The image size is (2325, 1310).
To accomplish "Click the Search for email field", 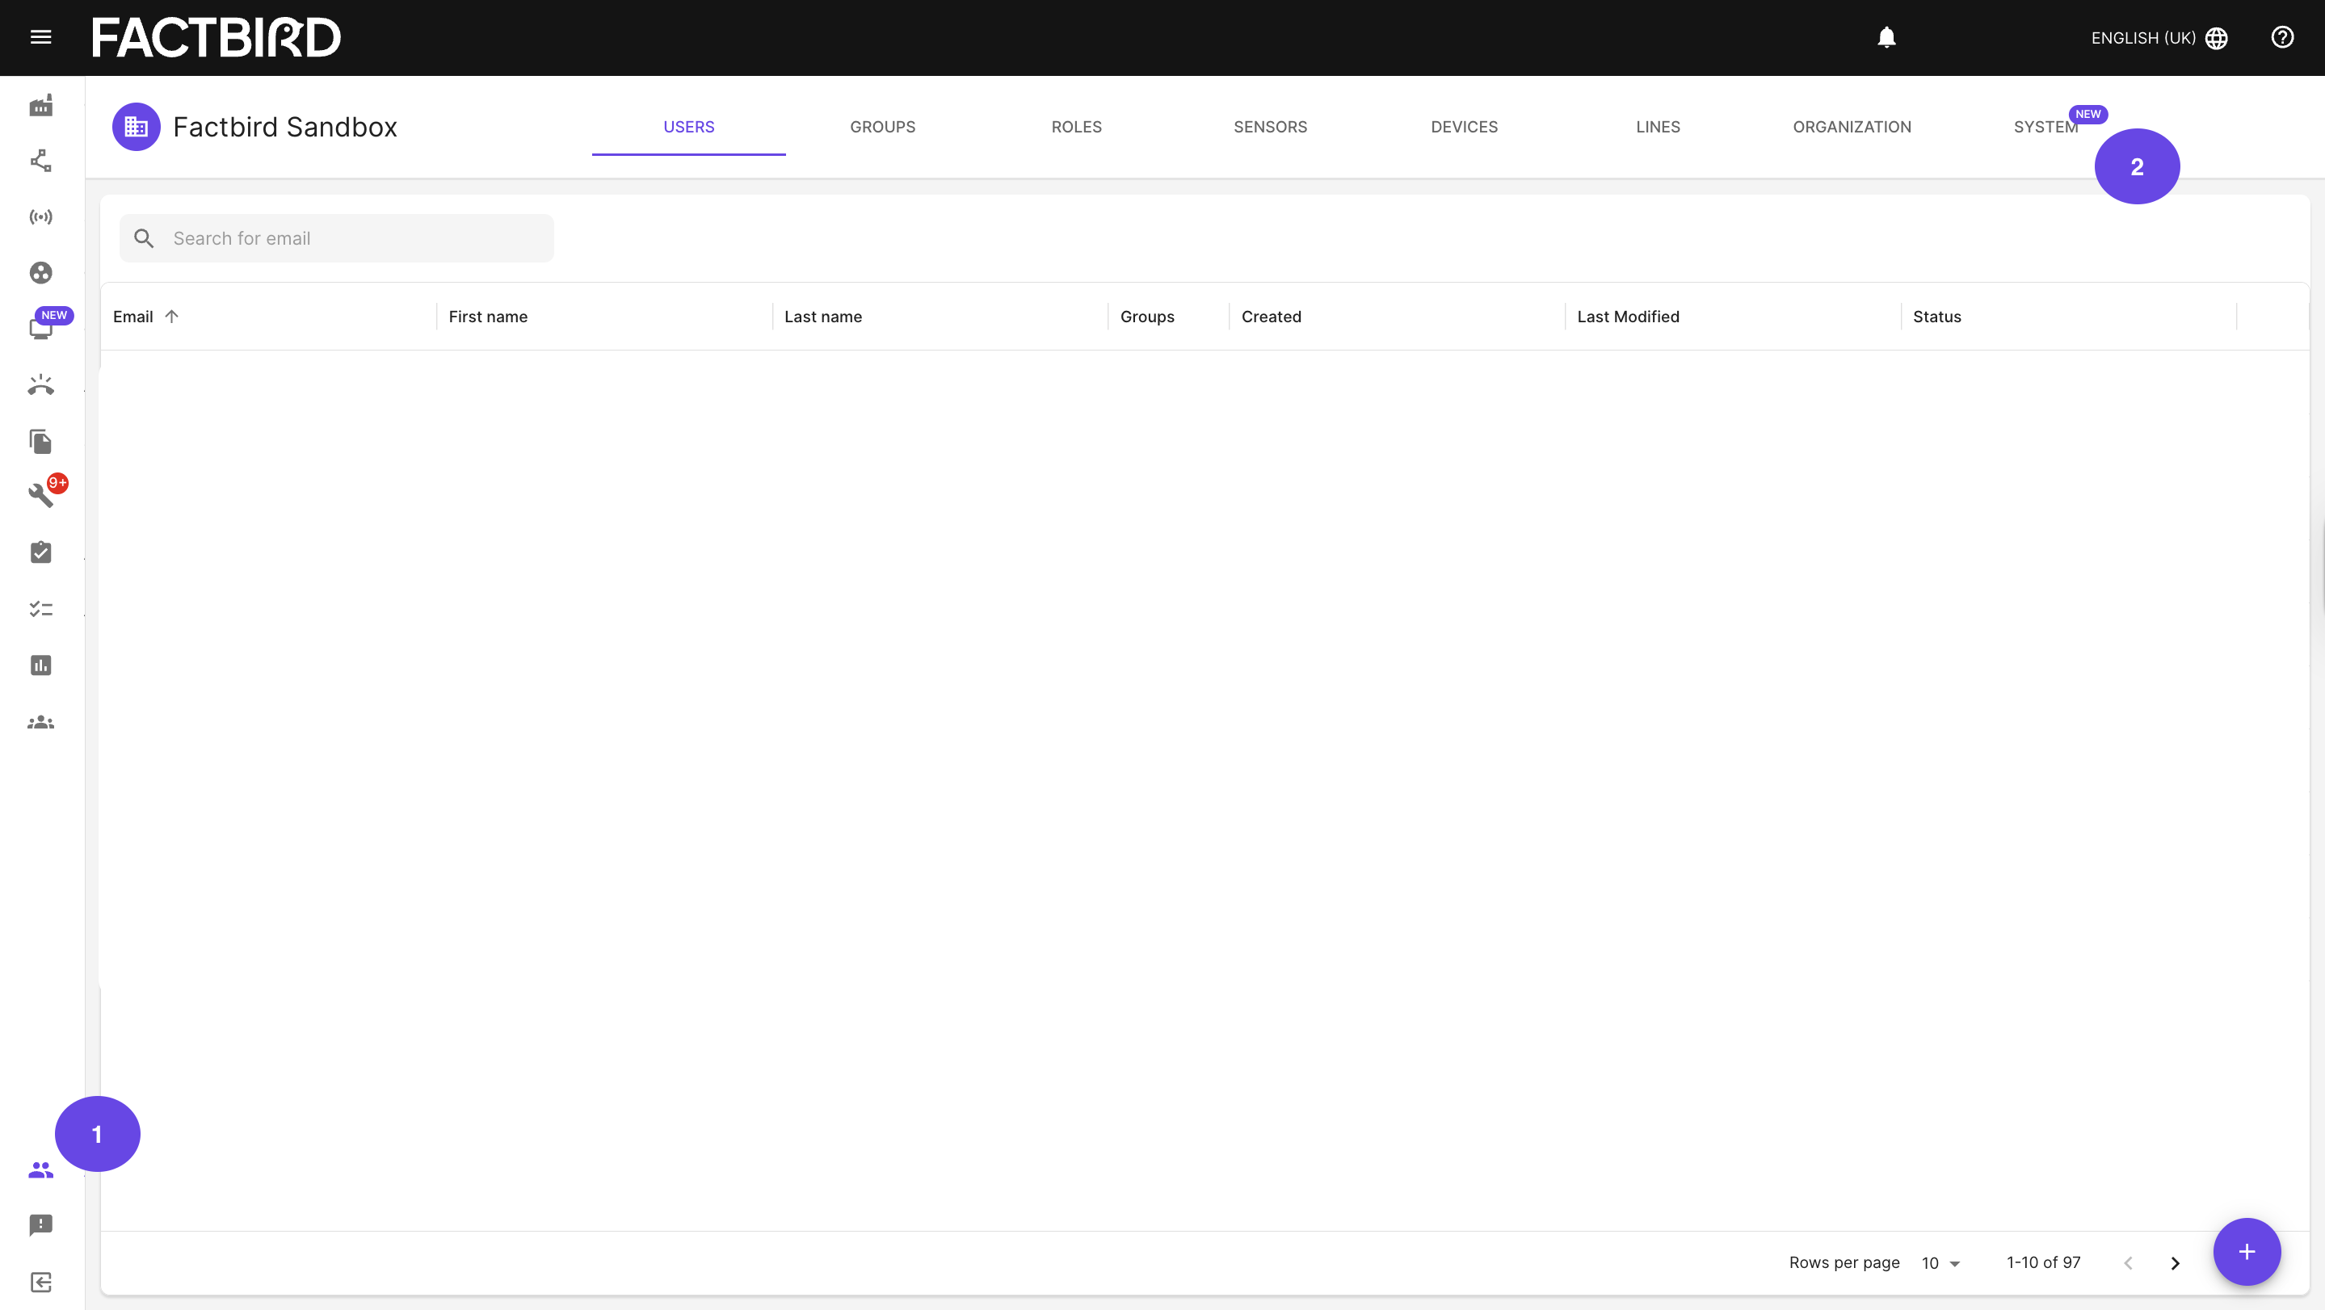I will [x=337, y=238].
